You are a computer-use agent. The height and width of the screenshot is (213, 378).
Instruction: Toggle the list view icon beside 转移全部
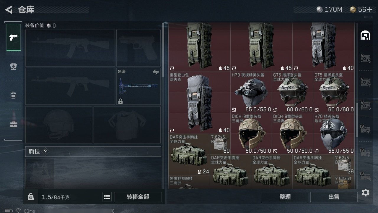107,197
